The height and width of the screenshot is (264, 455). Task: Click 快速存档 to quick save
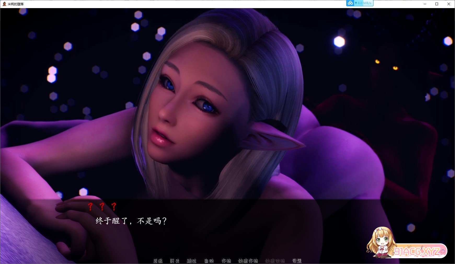click(248, 261)
